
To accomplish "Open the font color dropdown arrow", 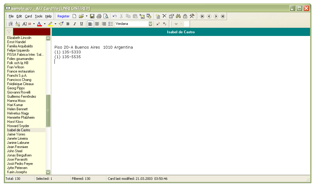I will pyautogui.click(x=44, y=24).
